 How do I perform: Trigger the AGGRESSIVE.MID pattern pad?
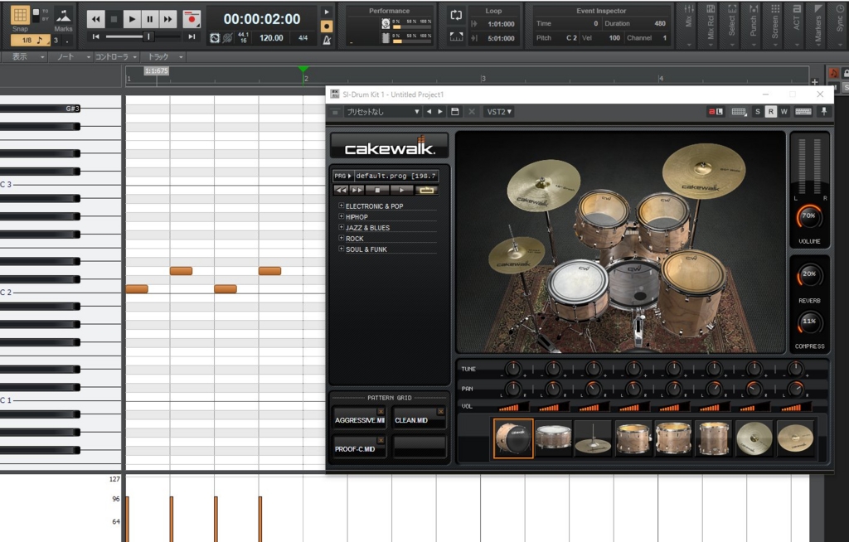pos(359,418)
